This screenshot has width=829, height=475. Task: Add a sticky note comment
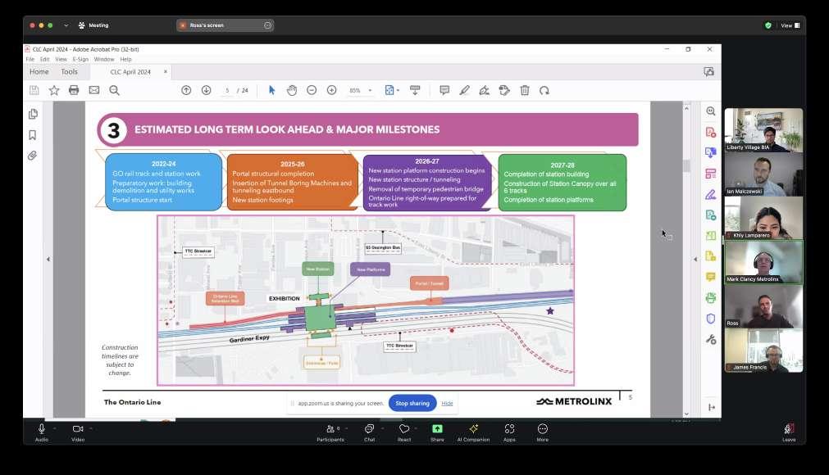pyautogui.click(x=444, y=90)
